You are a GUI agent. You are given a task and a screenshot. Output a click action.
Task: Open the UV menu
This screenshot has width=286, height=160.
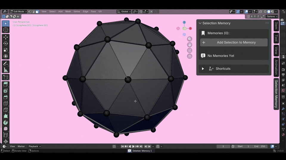100,12
